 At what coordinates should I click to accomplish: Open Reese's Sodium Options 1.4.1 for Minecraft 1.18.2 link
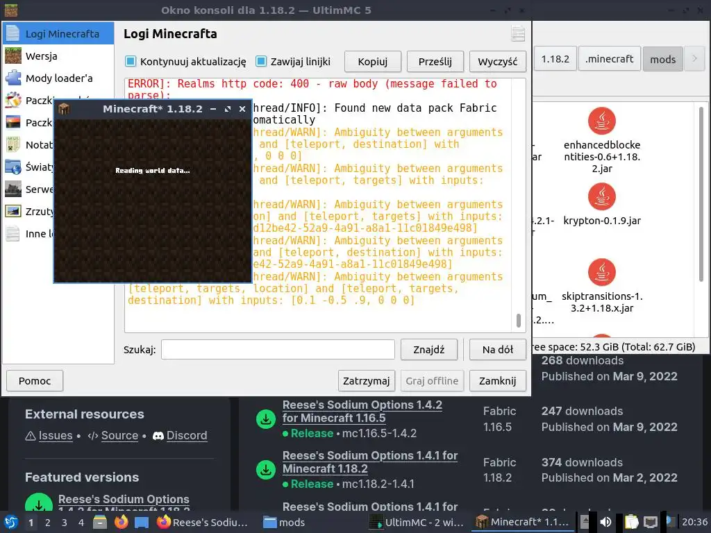[x=370, y=462]
